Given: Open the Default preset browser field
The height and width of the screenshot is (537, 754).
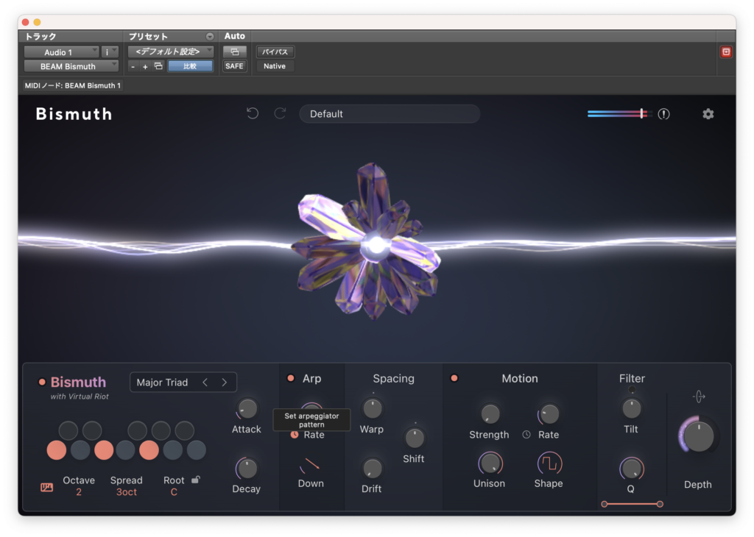Looking at the screenshot, I should pos(390,114).
